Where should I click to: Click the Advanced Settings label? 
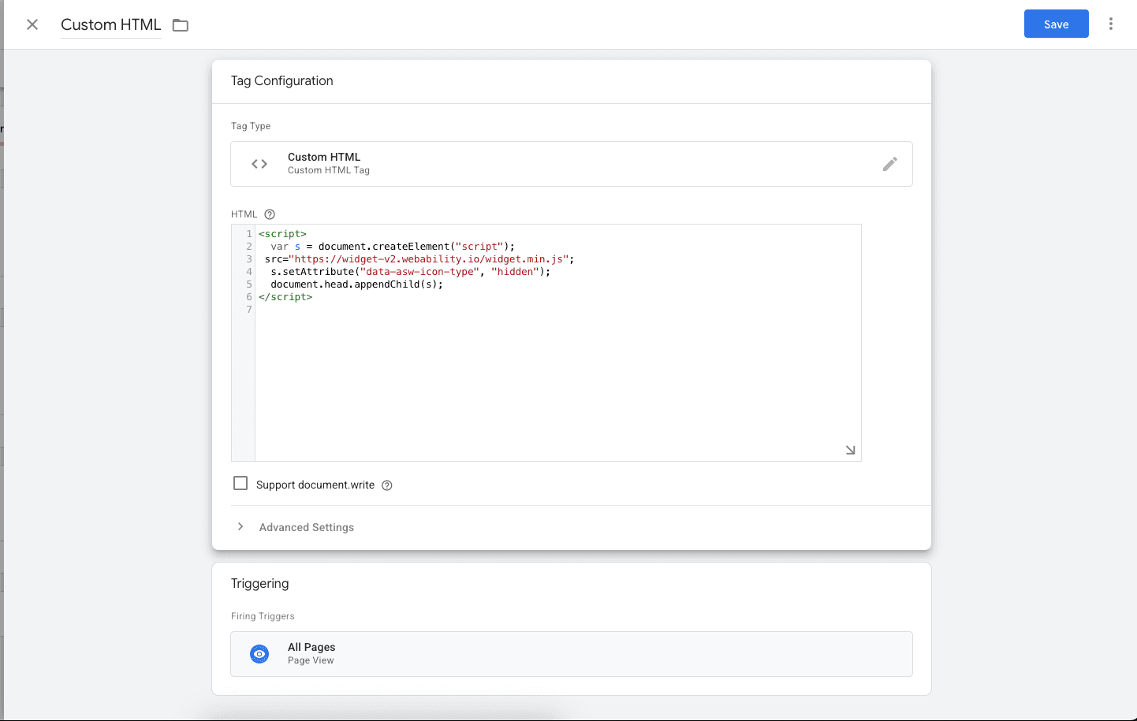coord(307,527)
